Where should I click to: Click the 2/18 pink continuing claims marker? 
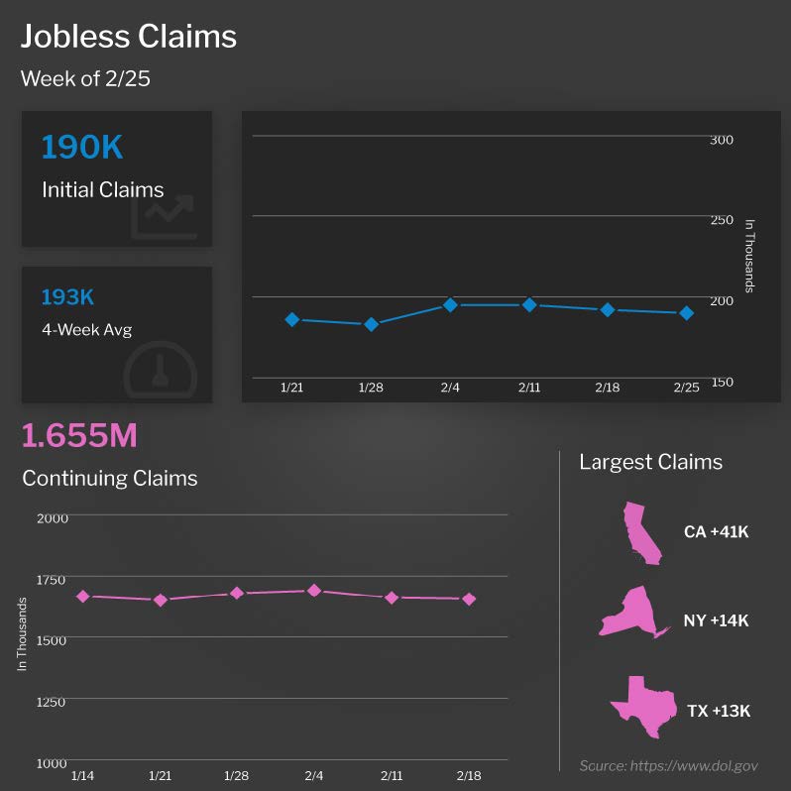click(x=469, y=600)
